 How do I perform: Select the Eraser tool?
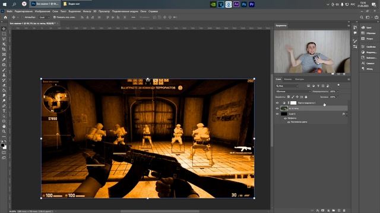(x=4, y=85)
